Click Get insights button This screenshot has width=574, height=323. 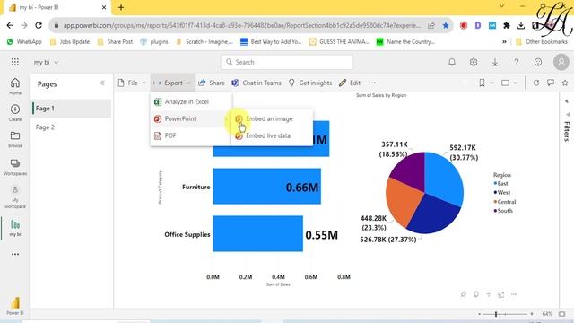310,83
